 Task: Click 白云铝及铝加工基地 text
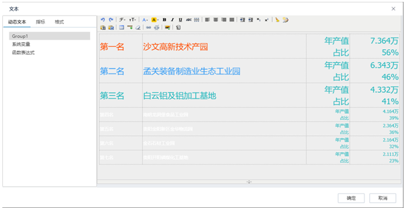point(179,96)
